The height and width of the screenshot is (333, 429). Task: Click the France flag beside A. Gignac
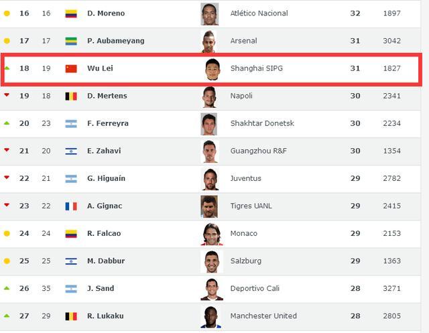coord(71,206)
